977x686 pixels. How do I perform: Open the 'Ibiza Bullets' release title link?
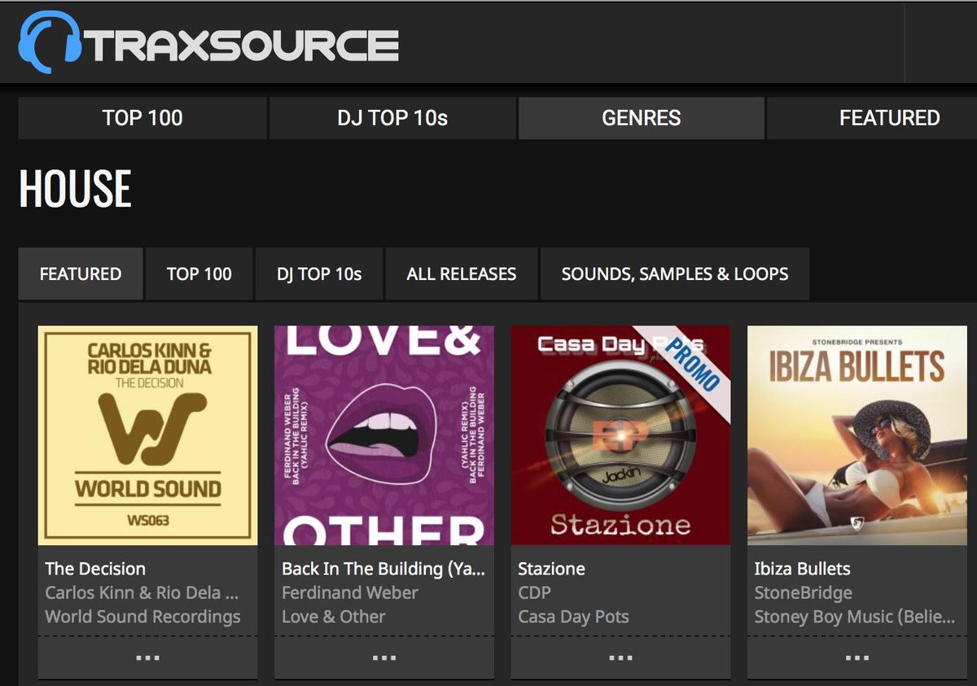tap(803, 569)
